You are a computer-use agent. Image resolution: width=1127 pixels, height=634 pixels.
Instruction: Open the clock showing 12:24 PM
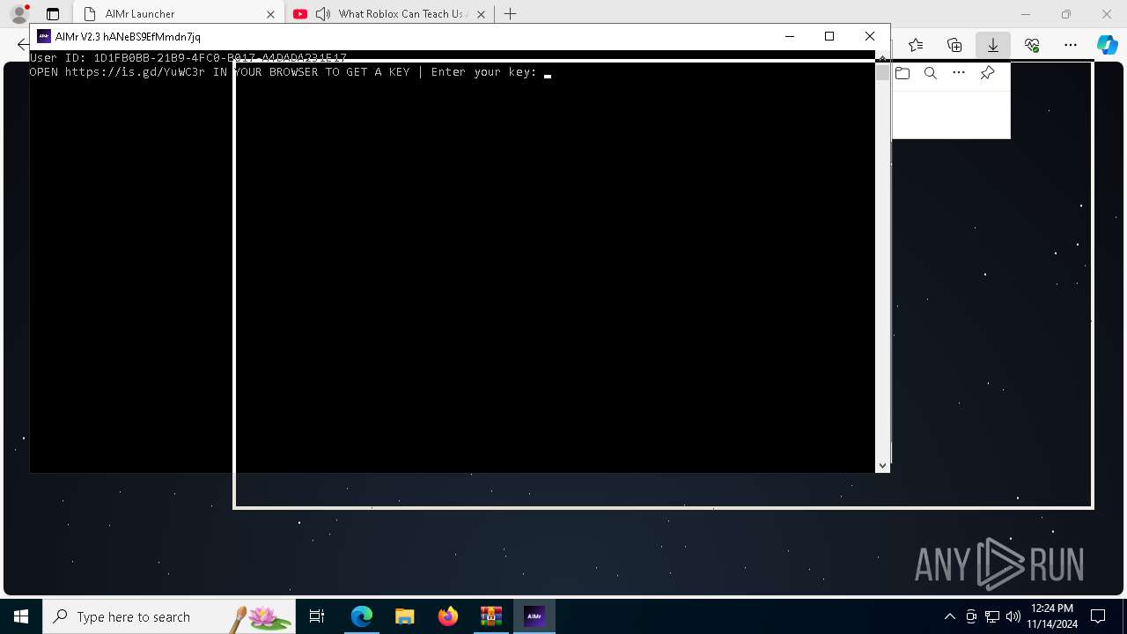pos(1051,616)
